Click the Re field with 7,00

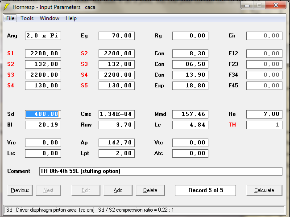[x=264, y=114]
